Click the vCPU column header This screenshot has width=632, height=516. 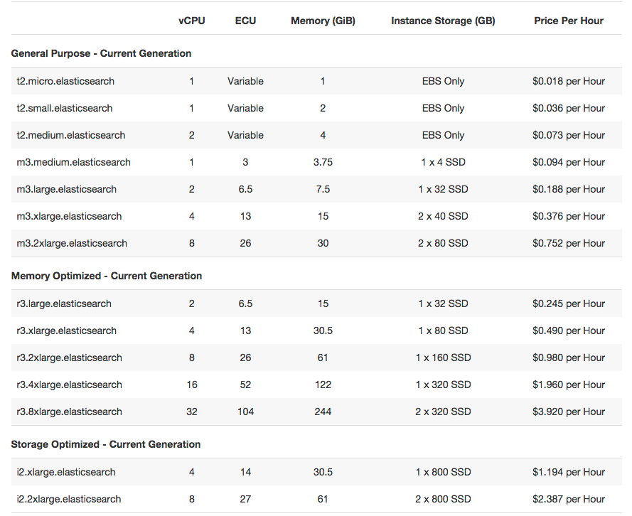coord(191,21)
